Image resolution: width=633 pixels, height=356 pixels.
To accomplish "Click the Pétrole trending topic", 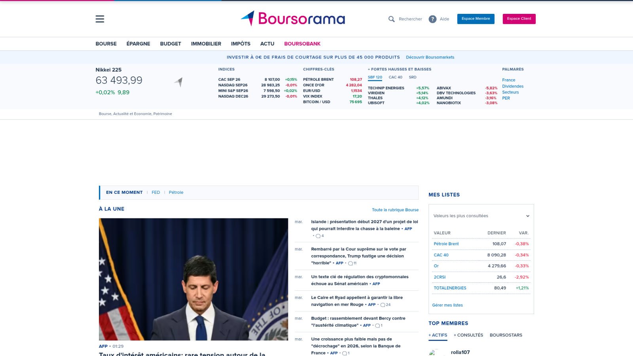I will (176, 193).
